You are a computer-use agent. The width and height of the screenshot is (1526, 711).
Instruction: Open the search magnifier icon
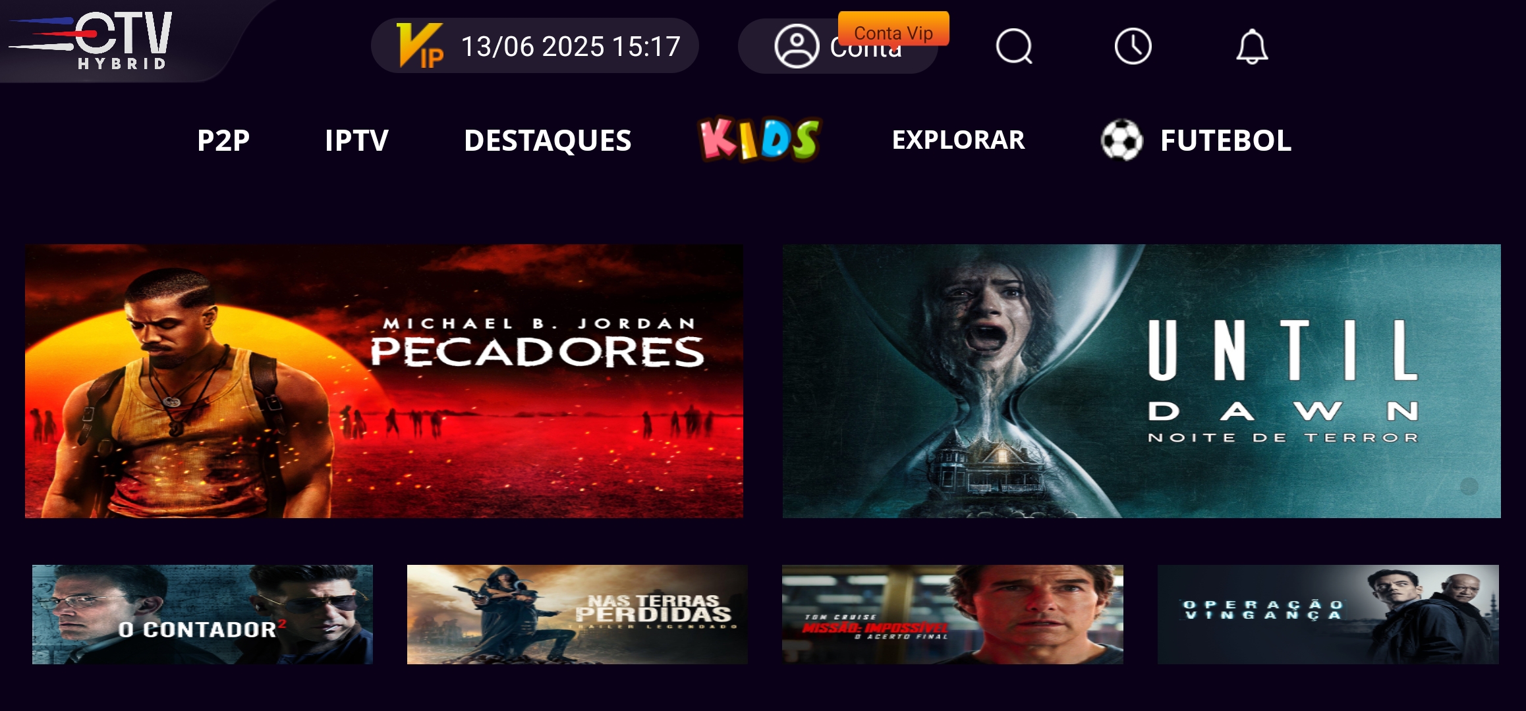pyautogui.click(x=1014, y=46)
